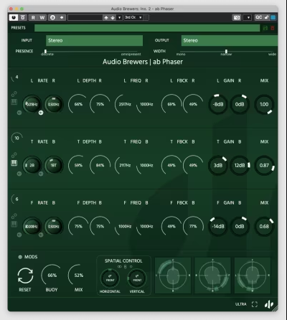Click the T rate knob showing 2B

tap(32, 165)
